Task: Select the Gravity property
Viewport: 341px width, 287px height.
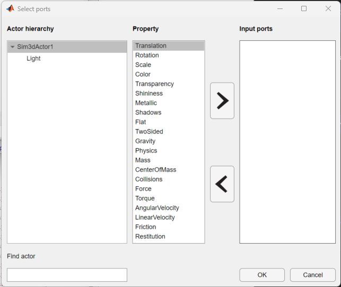Action: [169, 141]
